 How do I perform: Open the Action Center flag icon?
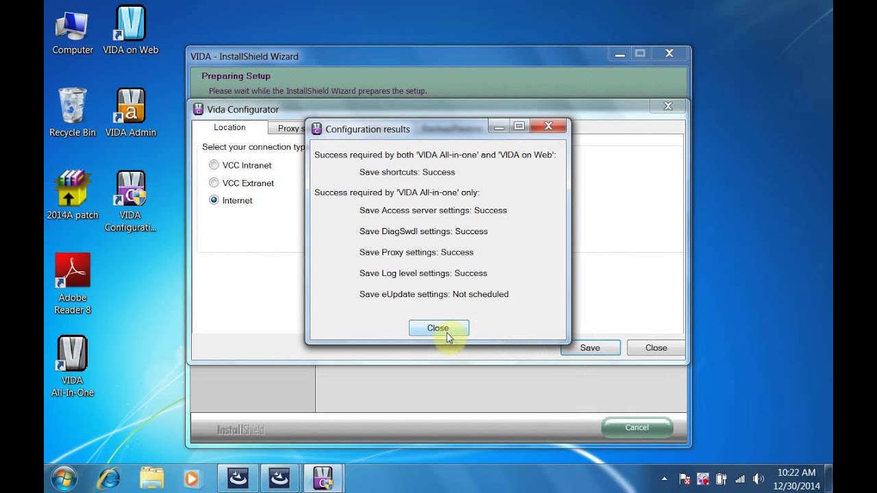pyautogui.click(x=684, y=479)
